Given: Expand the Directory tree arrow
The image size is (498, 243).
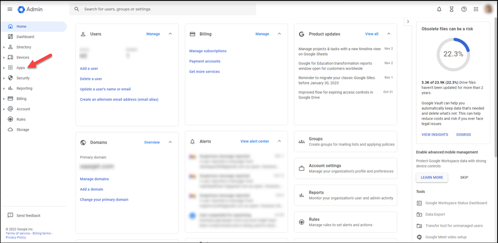Looking at the screenshot, I should pos(4,47).
